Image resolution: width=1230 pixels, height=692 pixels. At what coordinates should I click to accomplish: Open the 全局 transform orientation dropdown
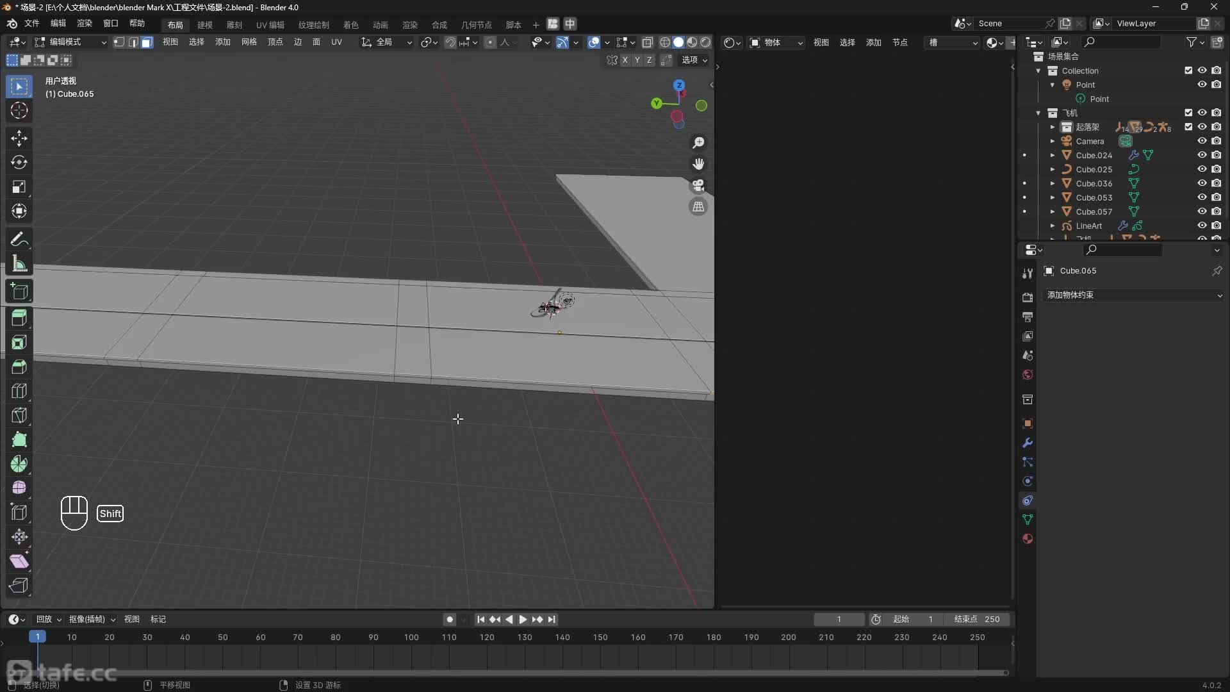[x=387, y=42]
